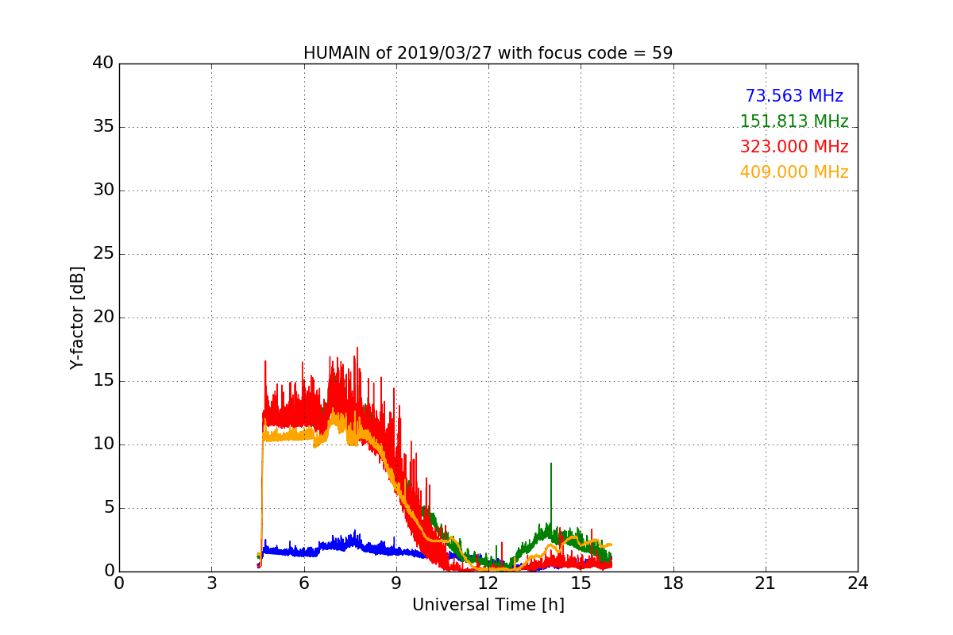Click the 'Y-factor [dB]' axis label

tap(77, 317)
